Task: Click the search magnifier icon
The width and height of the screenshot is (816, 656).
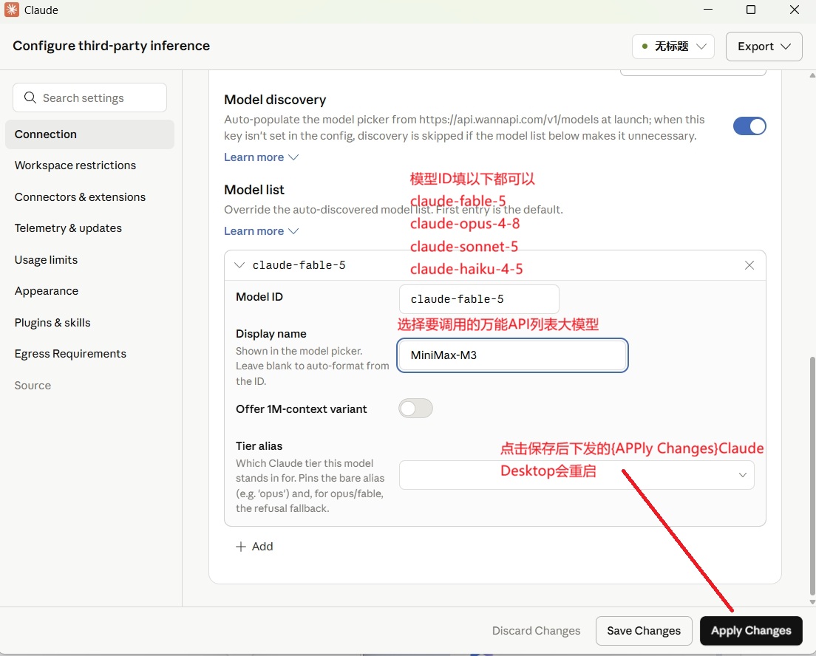Action: (30, 98)
